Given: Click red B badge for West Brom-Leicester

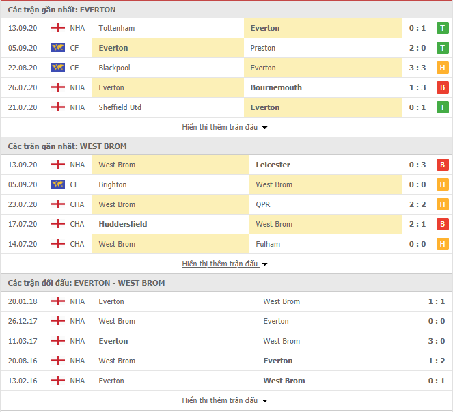Looking at the screenshot, I should point(442,165).
